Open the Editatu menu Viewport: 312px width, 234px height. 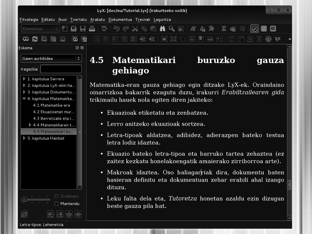pyautogui.click(x=48, y=19)
